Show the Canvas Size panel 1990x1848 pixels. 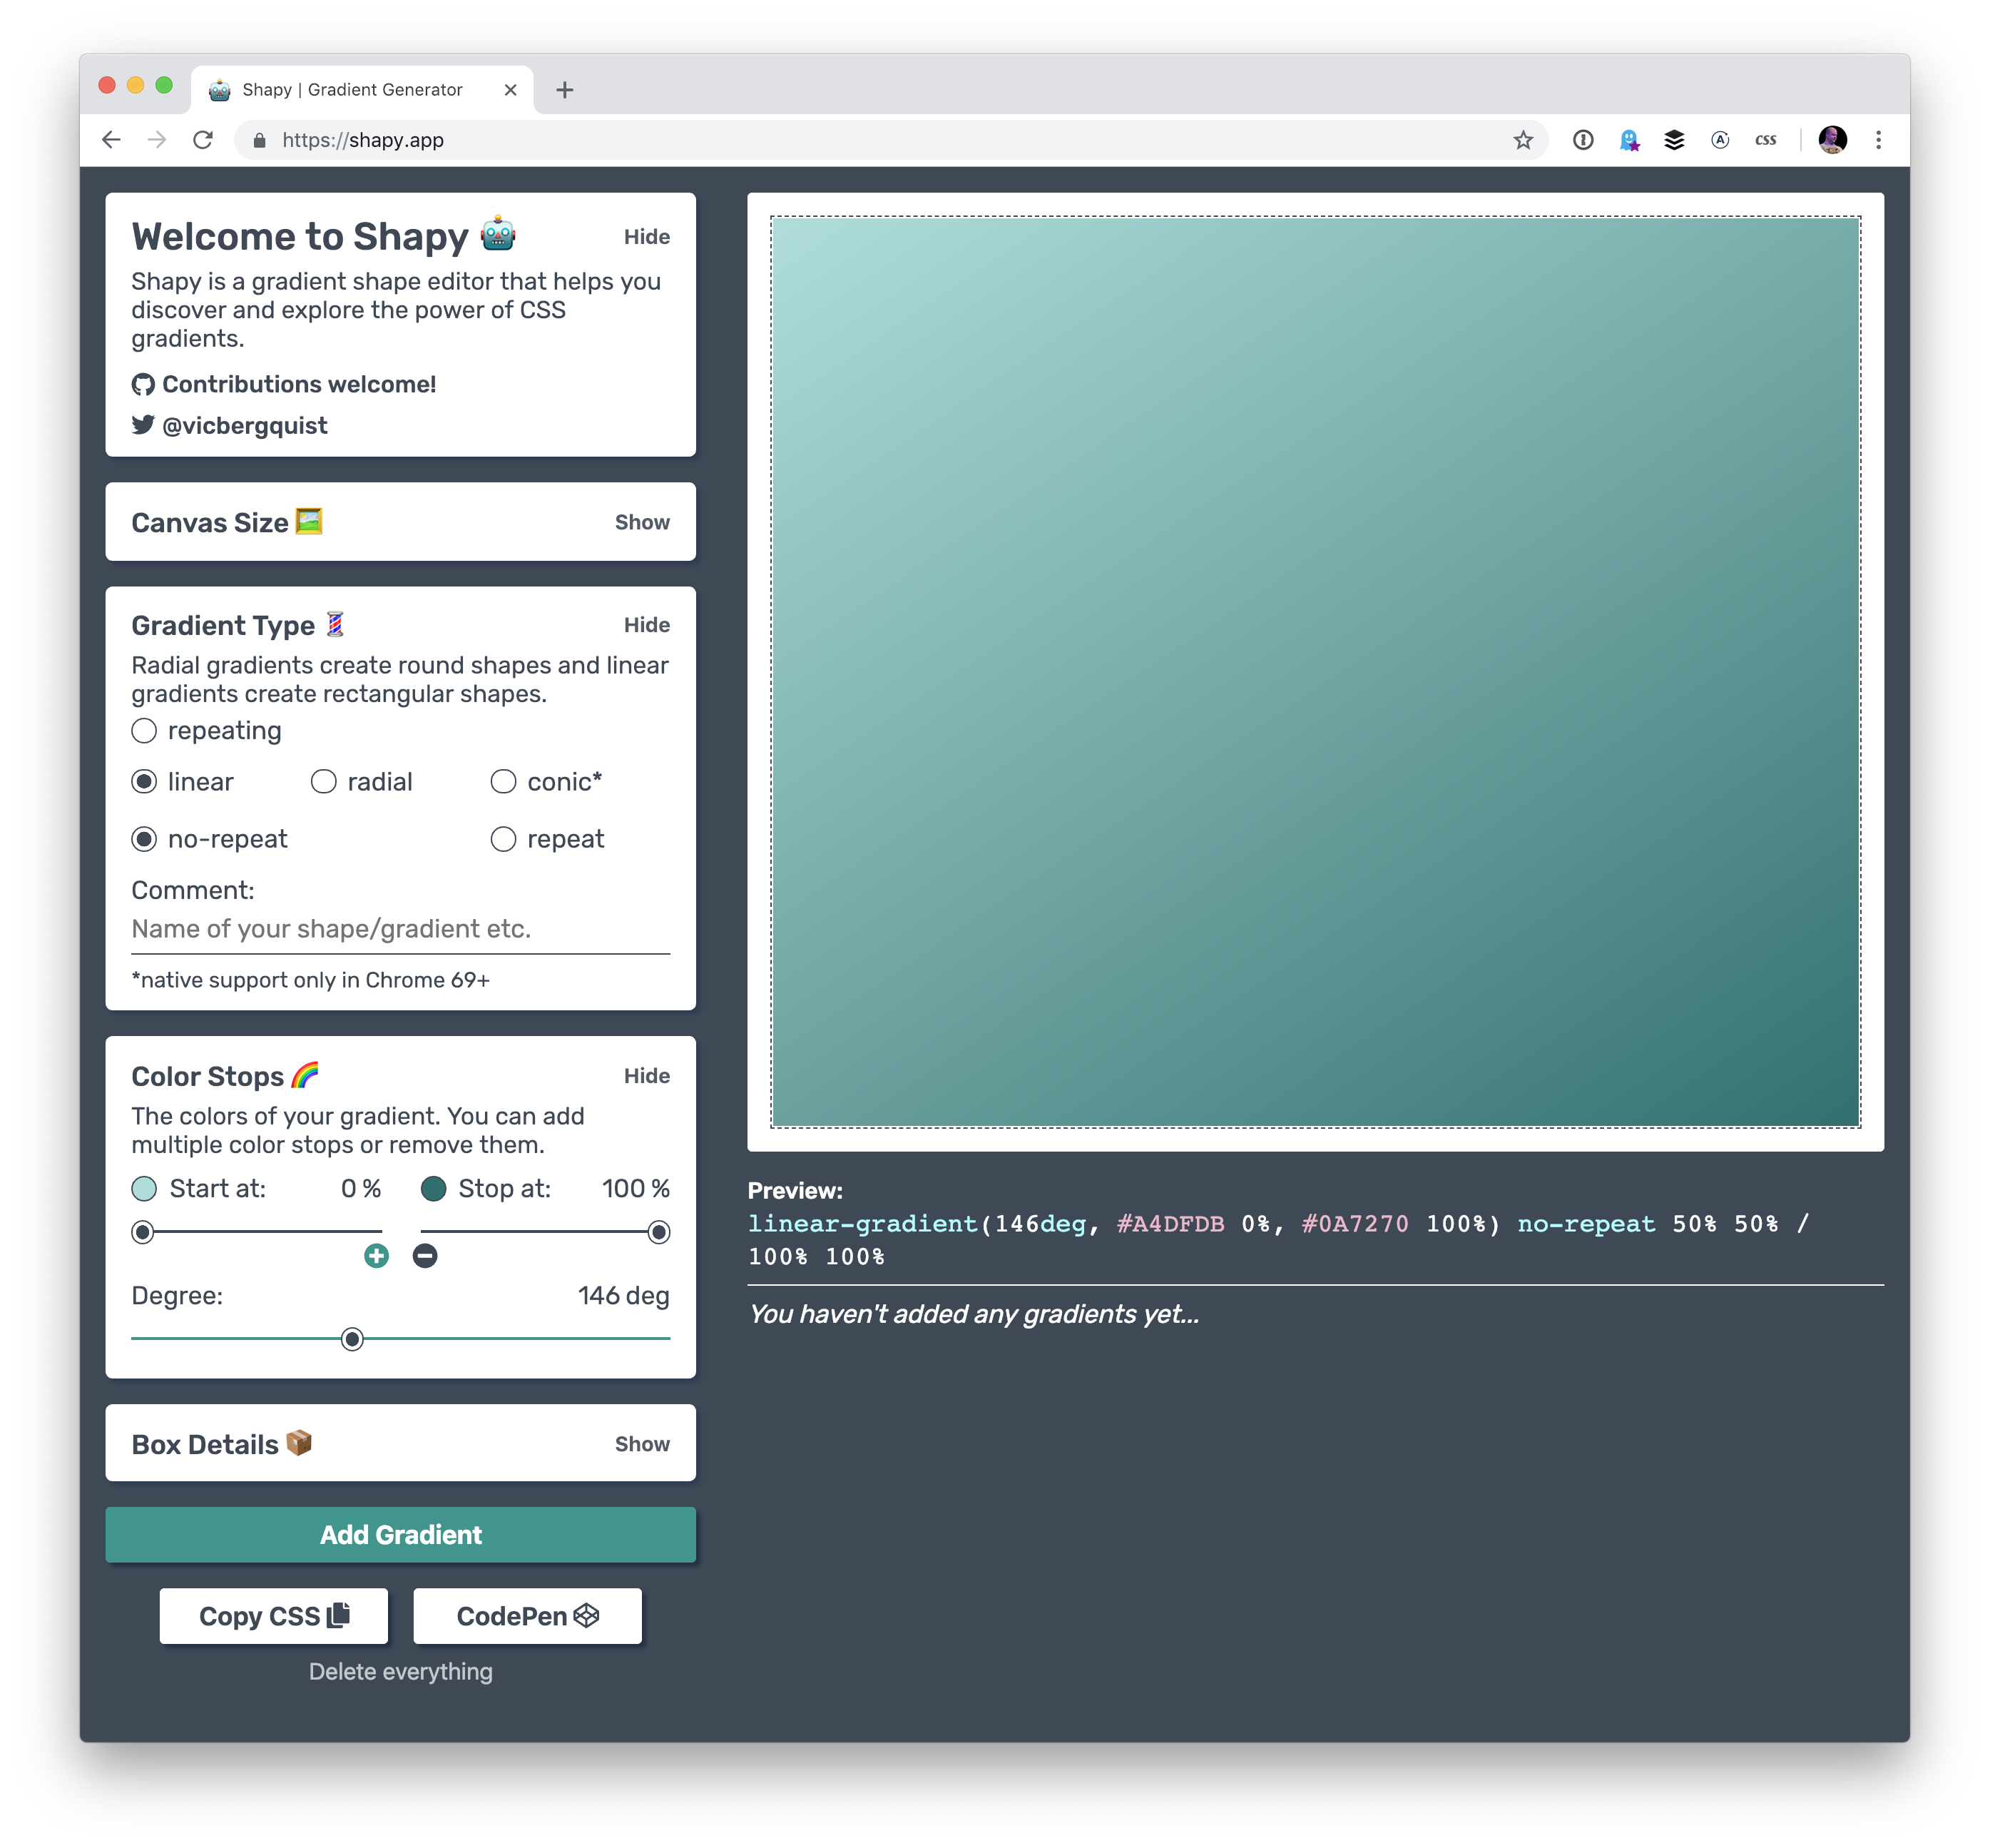coord(643,521)
